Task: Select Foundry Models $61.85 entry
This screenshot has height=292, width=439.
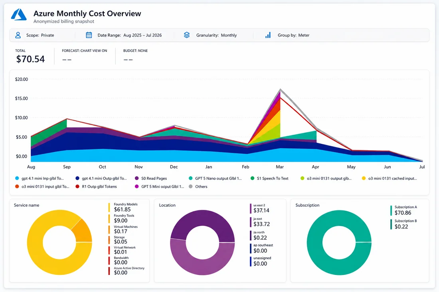Action: pos(123,207)
